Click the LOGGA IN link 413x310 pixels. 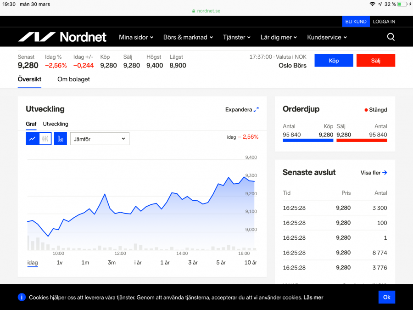(x=384, y=22)
